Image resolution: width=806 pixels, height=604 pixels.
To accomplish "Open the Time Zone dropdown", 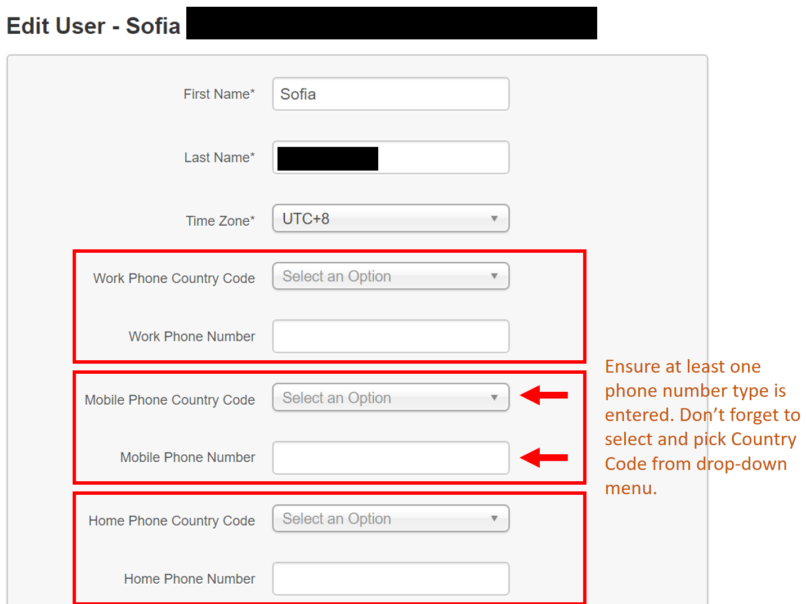I will pyautogui.click(x=390, y=218).
